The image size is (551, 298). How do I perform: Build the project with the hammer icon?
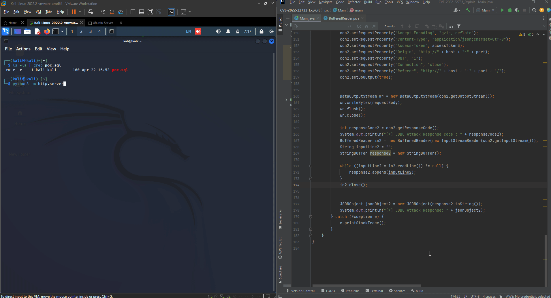(x=468, y=10)
